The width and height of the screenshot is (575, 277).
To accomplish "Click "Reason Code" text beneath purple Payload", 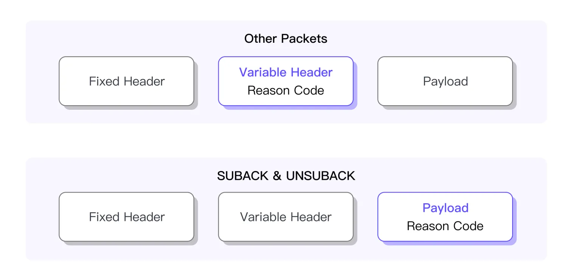I will pyautogui.click(x=445, y=226).
